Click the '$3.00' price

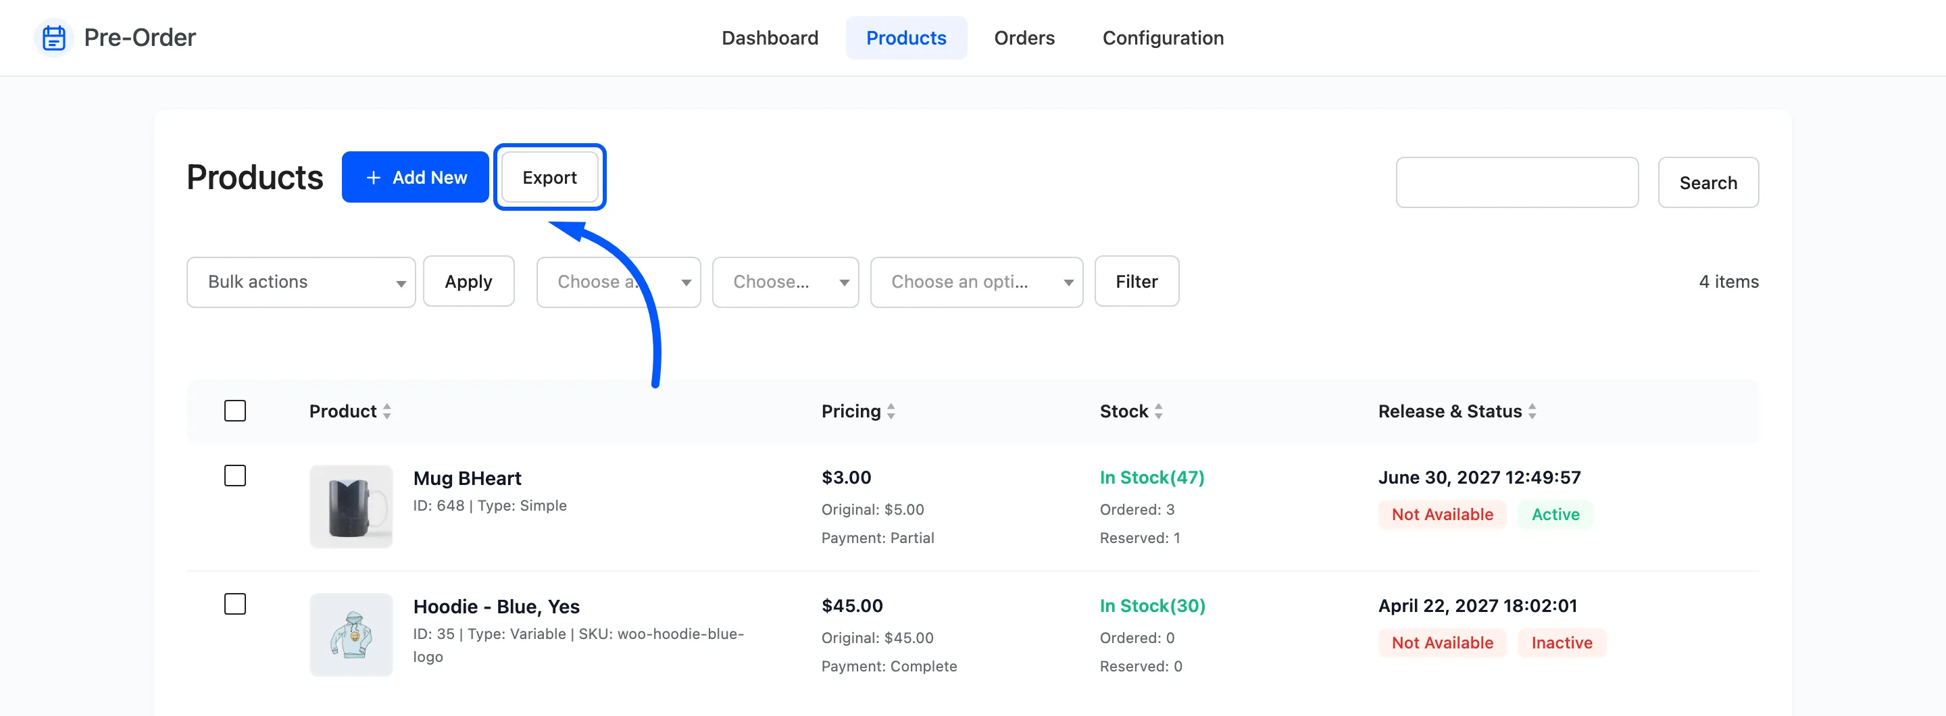(846, 478)
